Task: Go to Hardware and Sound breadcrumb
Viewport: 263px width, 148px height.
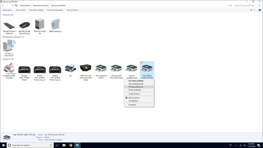Action: pyautogui.click(x=41, y=6)
